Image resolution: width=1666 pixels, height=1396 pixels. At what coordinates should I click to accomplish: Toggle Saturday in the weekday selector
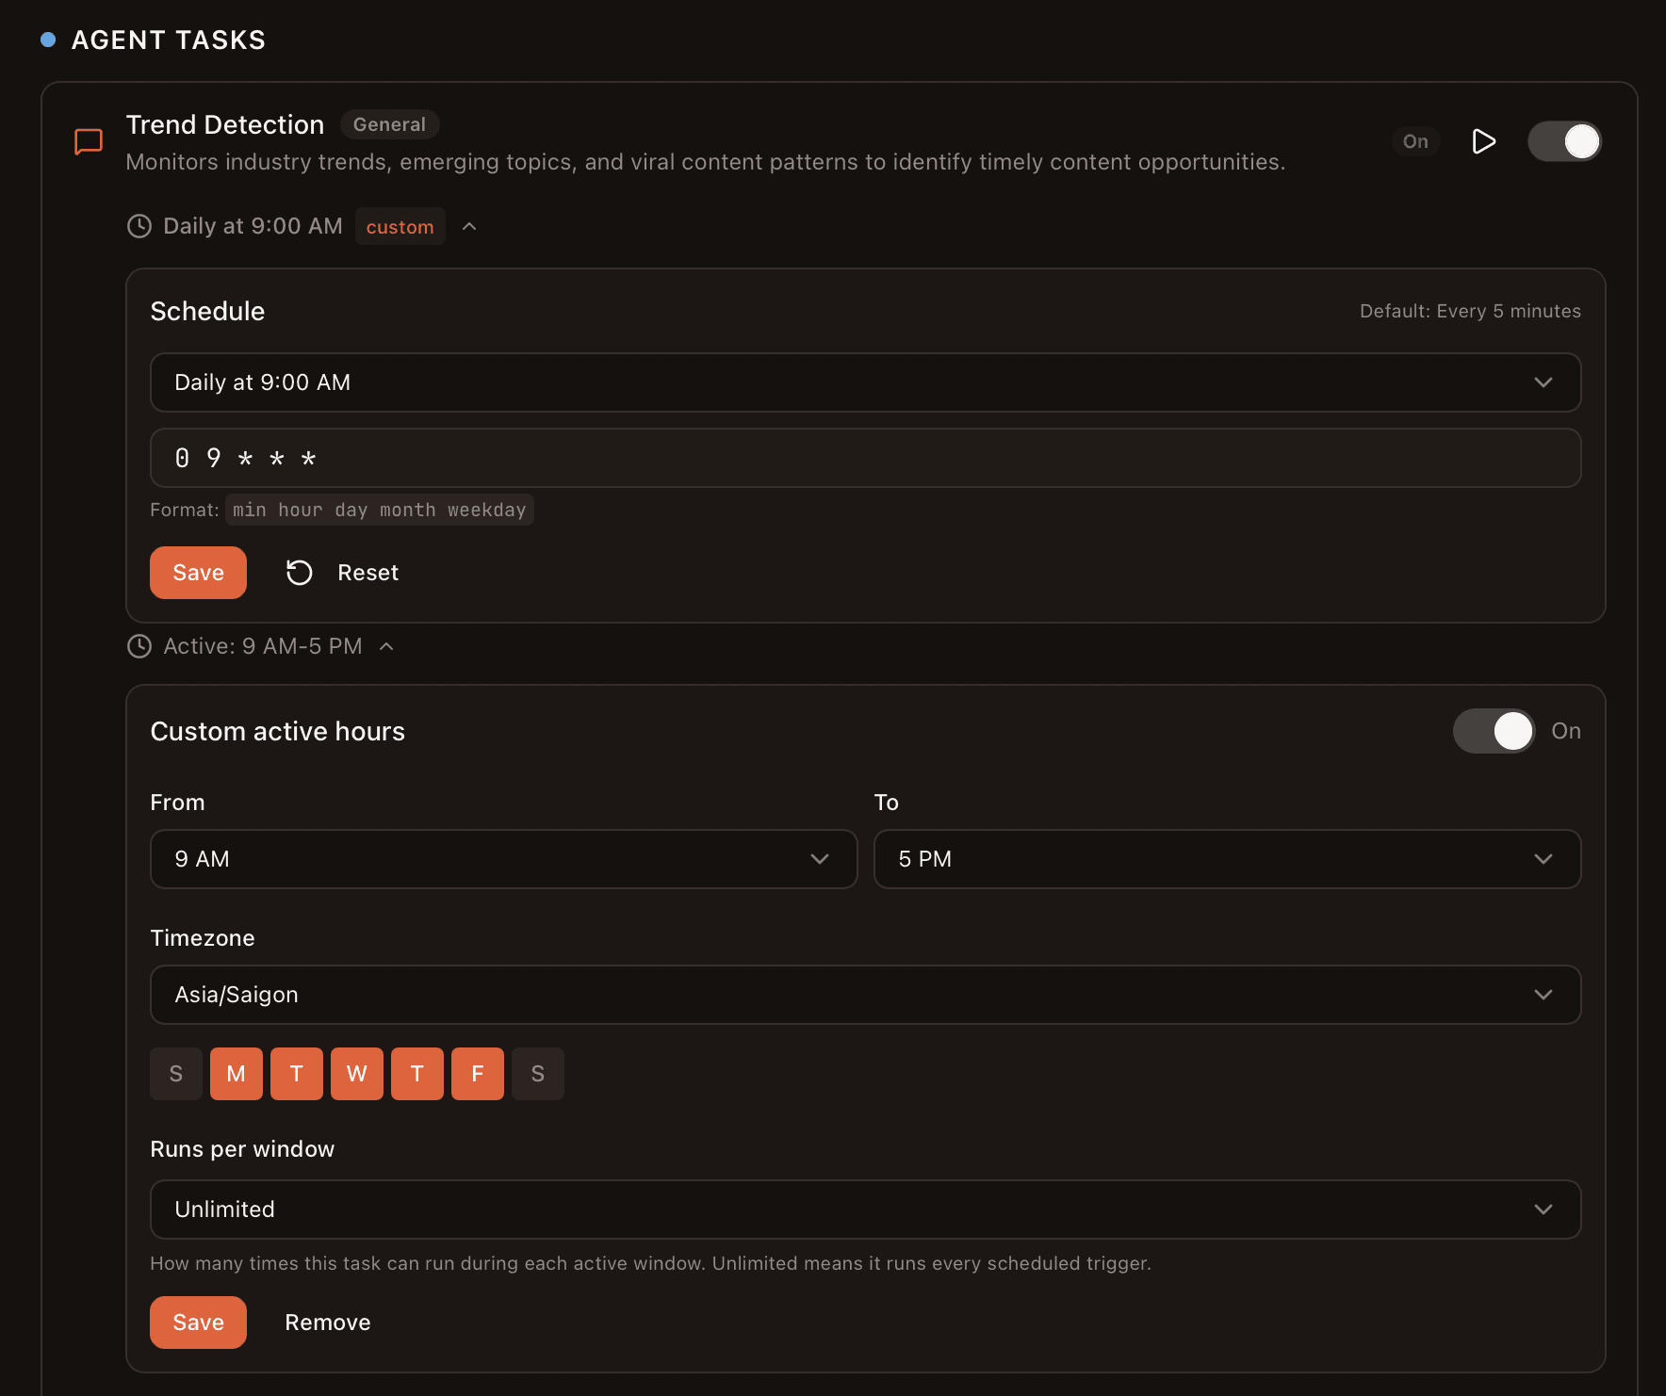(538, 1074)
